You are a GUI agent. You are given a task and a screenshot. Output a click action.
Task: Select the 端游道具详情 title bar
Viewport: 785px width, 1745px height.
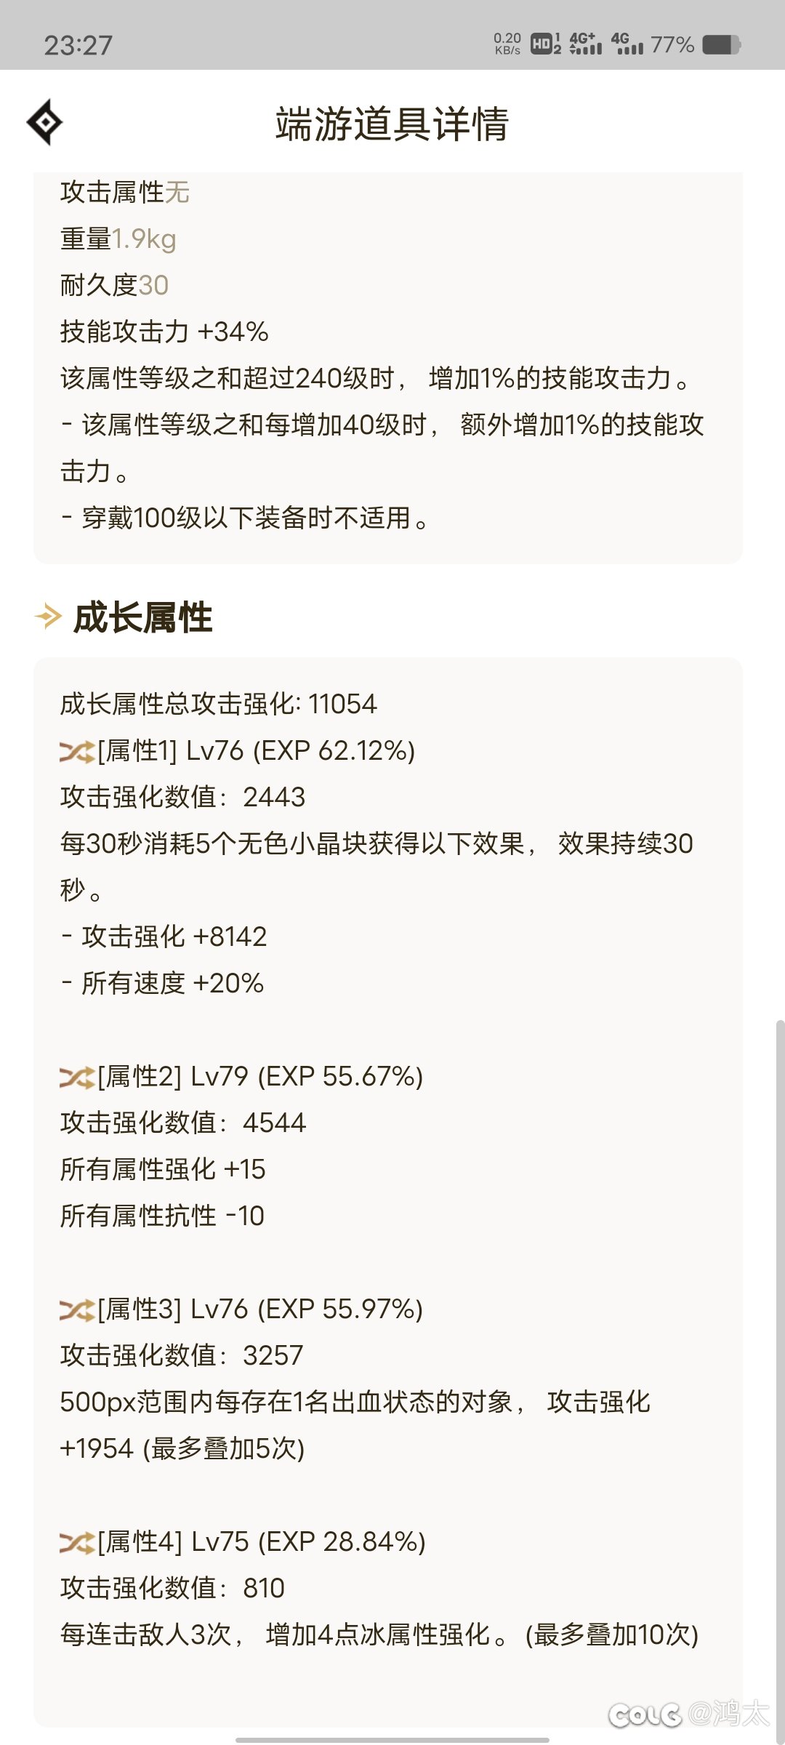pos(392,124)
